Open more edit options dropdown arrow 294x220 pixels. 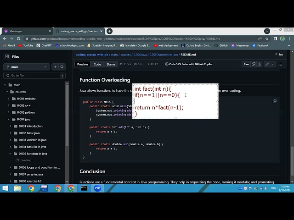tap(272, 64)
